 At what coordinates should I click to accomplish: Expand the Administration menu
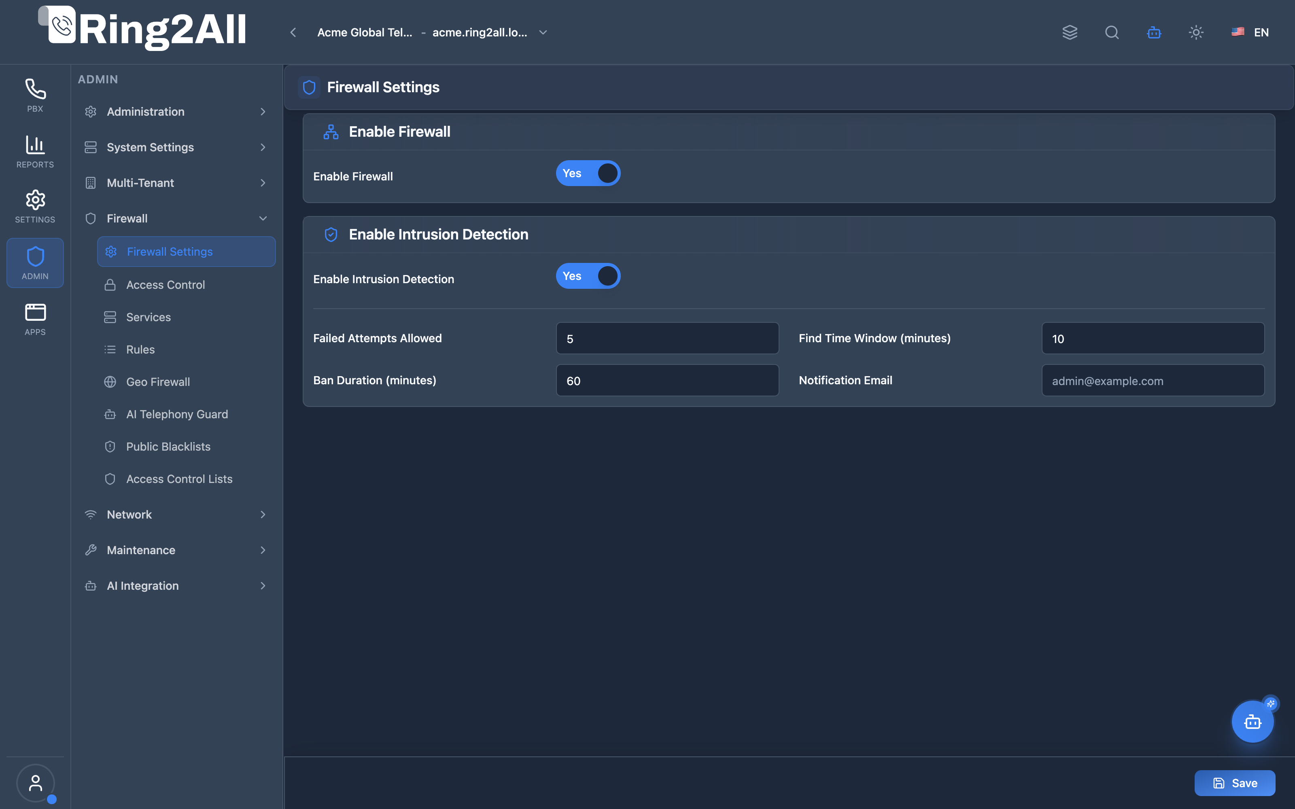176,112
